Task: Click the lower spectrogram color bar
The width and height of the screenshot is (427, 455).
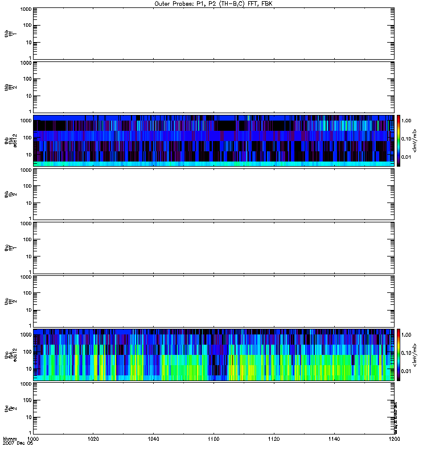Action: [399, 354]
